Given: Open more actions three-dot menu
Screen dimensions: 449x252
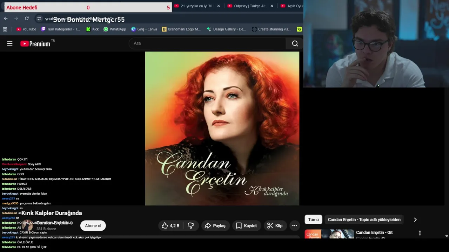Looking at the screenshot, I should tap(295, 226).
